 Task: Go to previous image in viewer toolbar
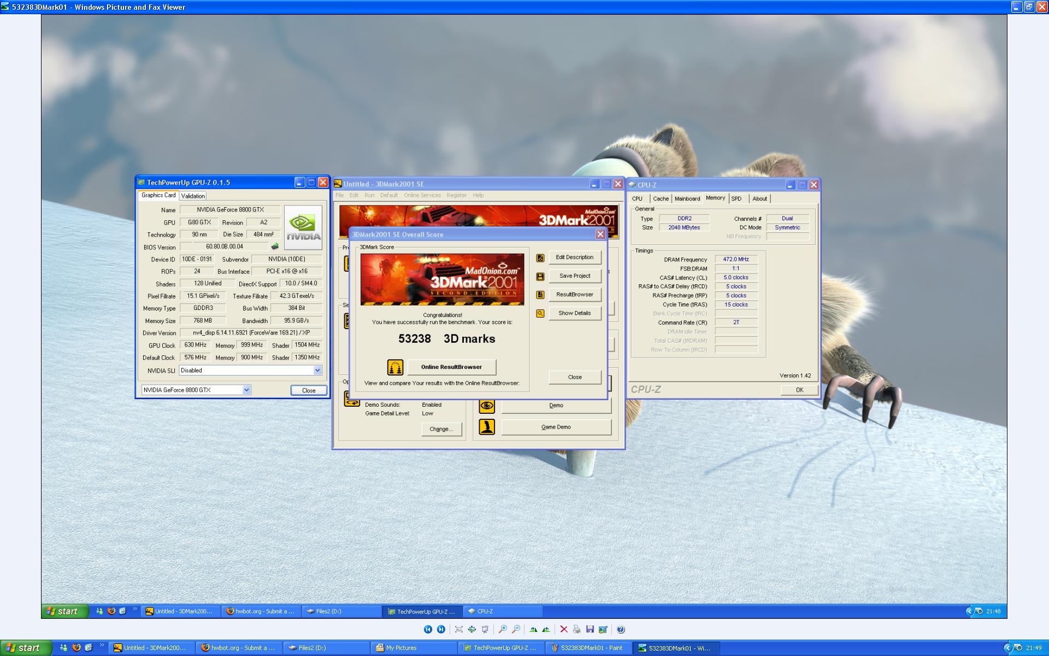(428, 629)
